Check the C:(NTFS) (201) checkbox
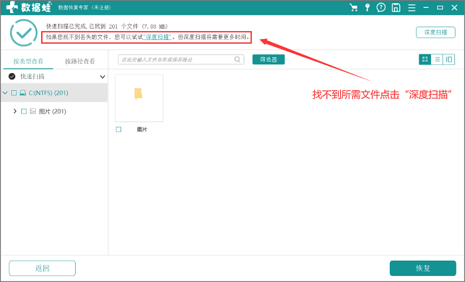The image size is (465, 282). (x=14, y=93)
